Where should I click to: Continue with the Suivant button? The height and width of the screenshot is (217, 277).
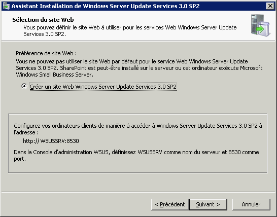pos(208,204)
